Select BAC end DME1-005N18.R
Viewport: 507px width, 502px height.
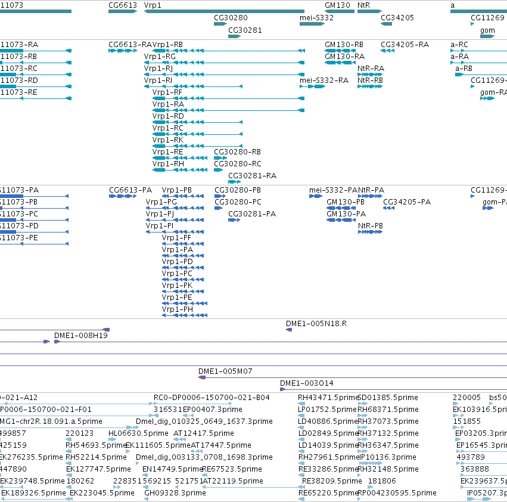(289, 330)
